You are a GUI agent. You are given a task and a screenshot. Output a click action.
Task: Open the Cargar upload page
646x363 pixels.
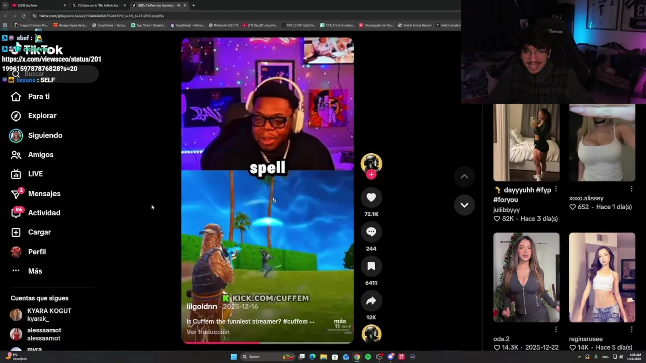31,232
